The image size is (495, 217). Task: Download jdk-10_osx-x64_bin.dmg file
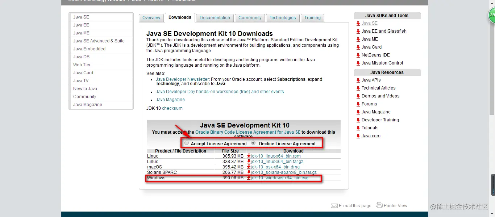click(x=275, y=167)
